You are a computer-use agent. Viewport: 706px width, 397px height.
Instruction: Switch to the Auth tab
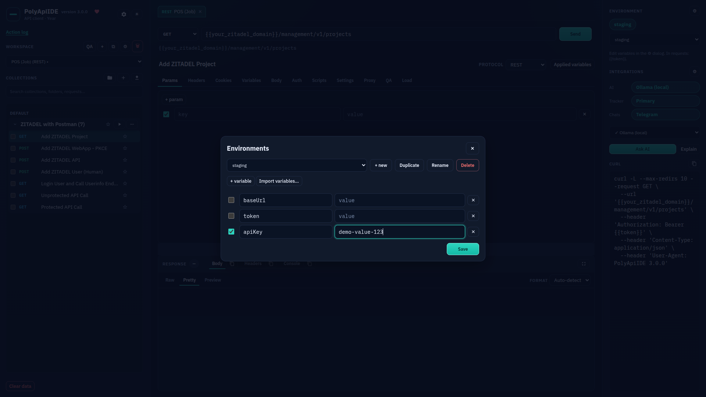point(297,81)
